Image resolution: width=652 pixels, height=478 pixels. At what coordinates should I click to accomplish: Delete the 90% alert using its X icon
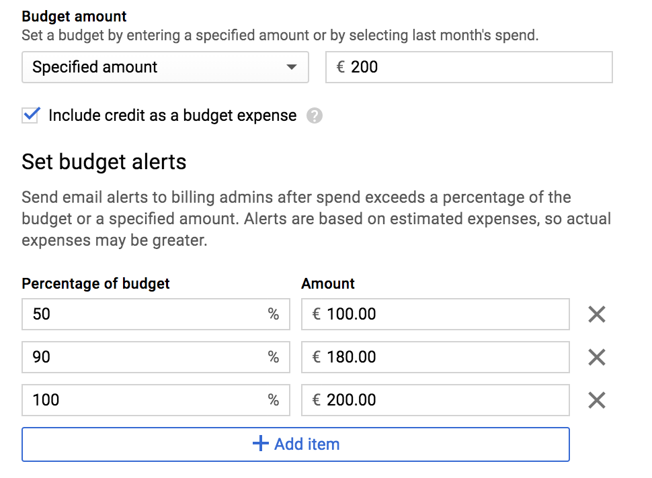pyautogui.click(x=597, y=357)
